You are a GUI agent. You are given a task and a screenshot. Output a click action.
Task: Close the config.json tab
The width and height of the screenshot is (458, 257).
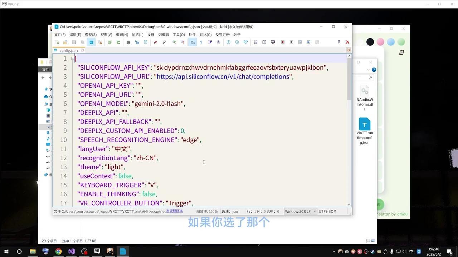[82, 50]
